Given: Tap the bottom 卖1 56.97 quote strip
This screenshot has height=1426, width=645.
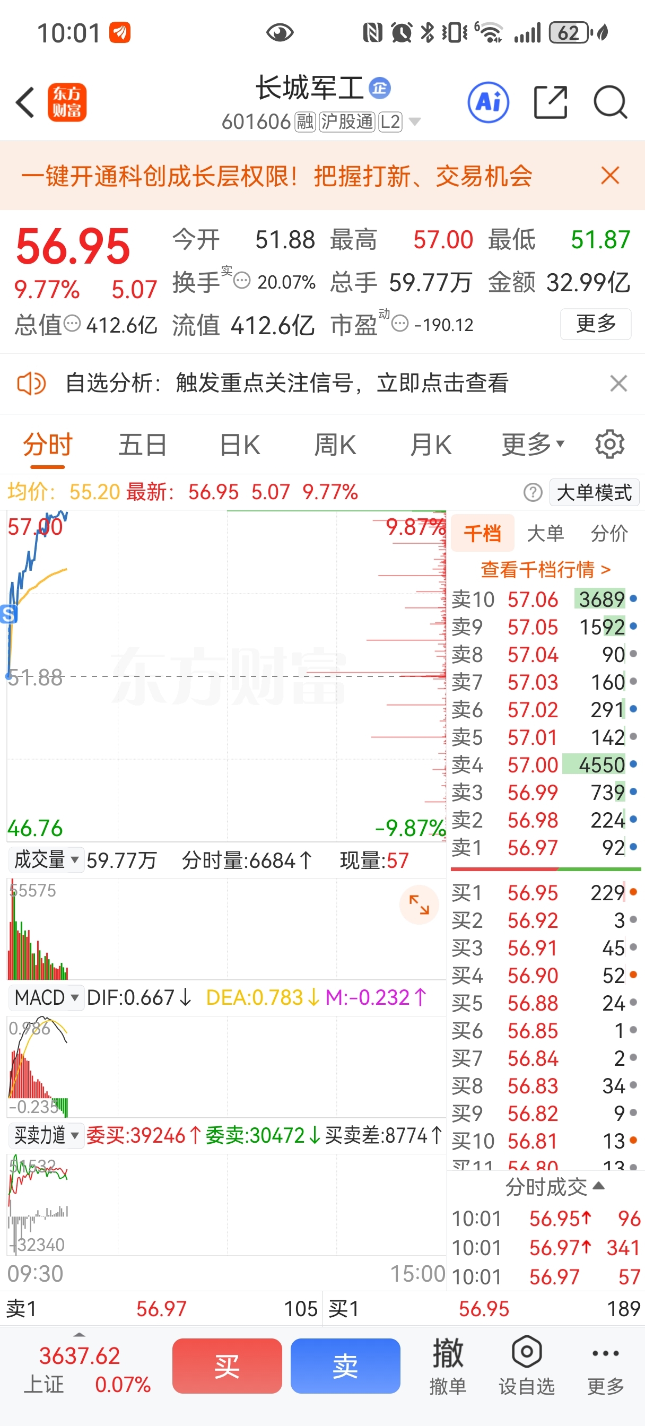Looking at the screenshot, I should tap(161, 1309).
